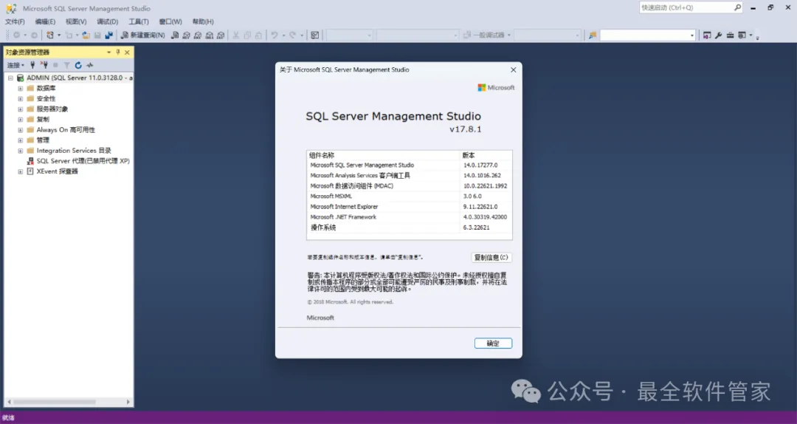The width and height of the screenshot is (797, 424).
Task: Click the Object Explorer stop square icon
Action: pyautogui.click(x=55, y=65)
